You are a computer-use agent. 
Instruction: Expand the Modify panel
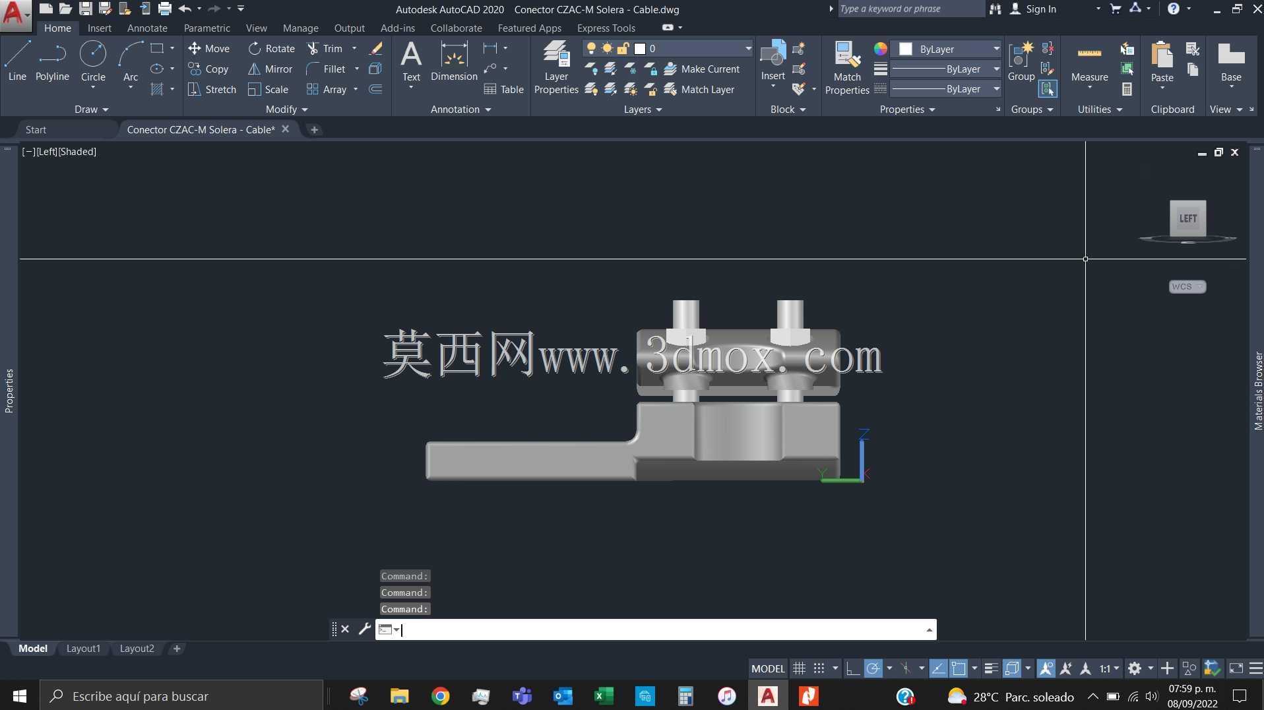[x=286, y=109]
